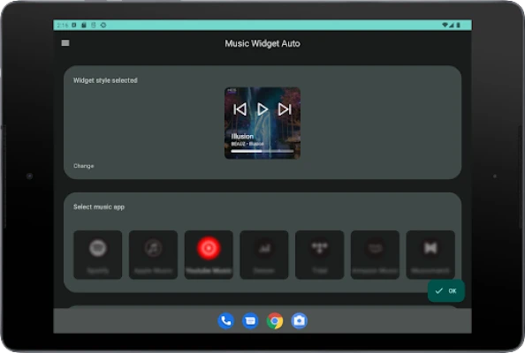Tap next track on widget preview
525x353 pixels.
coord(285,109)
